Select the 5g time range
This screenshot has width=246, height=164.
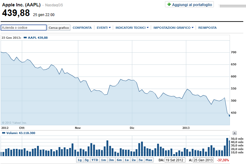coord(87,160)
